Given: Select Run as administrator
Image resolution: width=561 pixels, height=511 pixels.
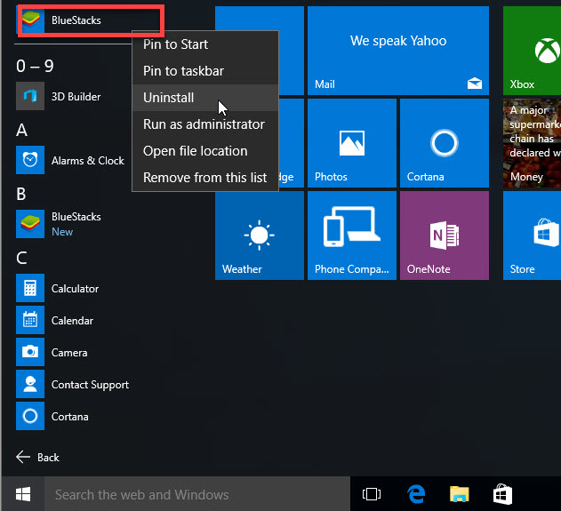Looking at the screenshot, I should click(205, 124).
